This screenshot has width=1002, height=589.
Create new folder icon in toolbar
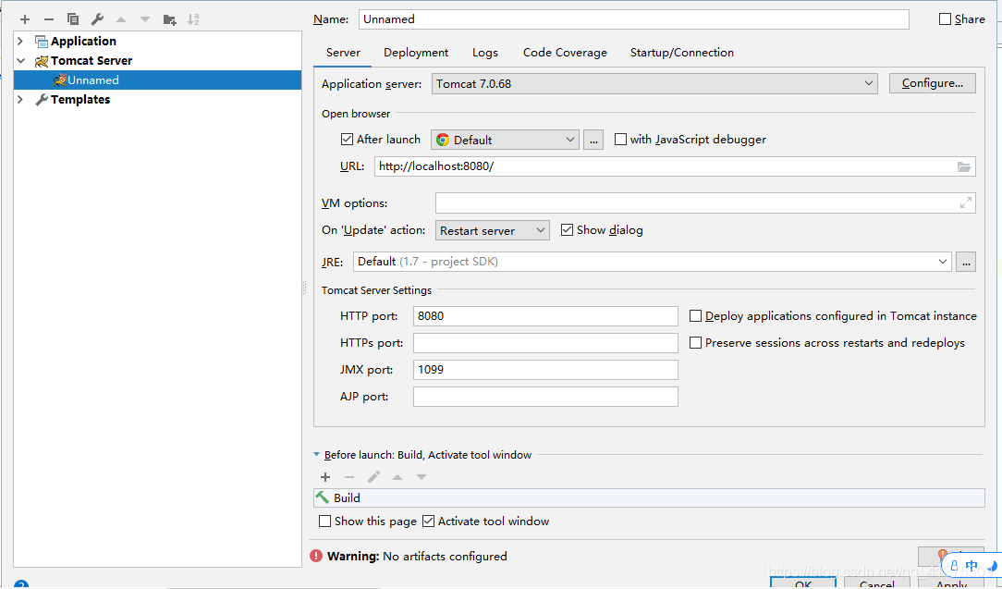pyautogui.click(x=169, y=19)
